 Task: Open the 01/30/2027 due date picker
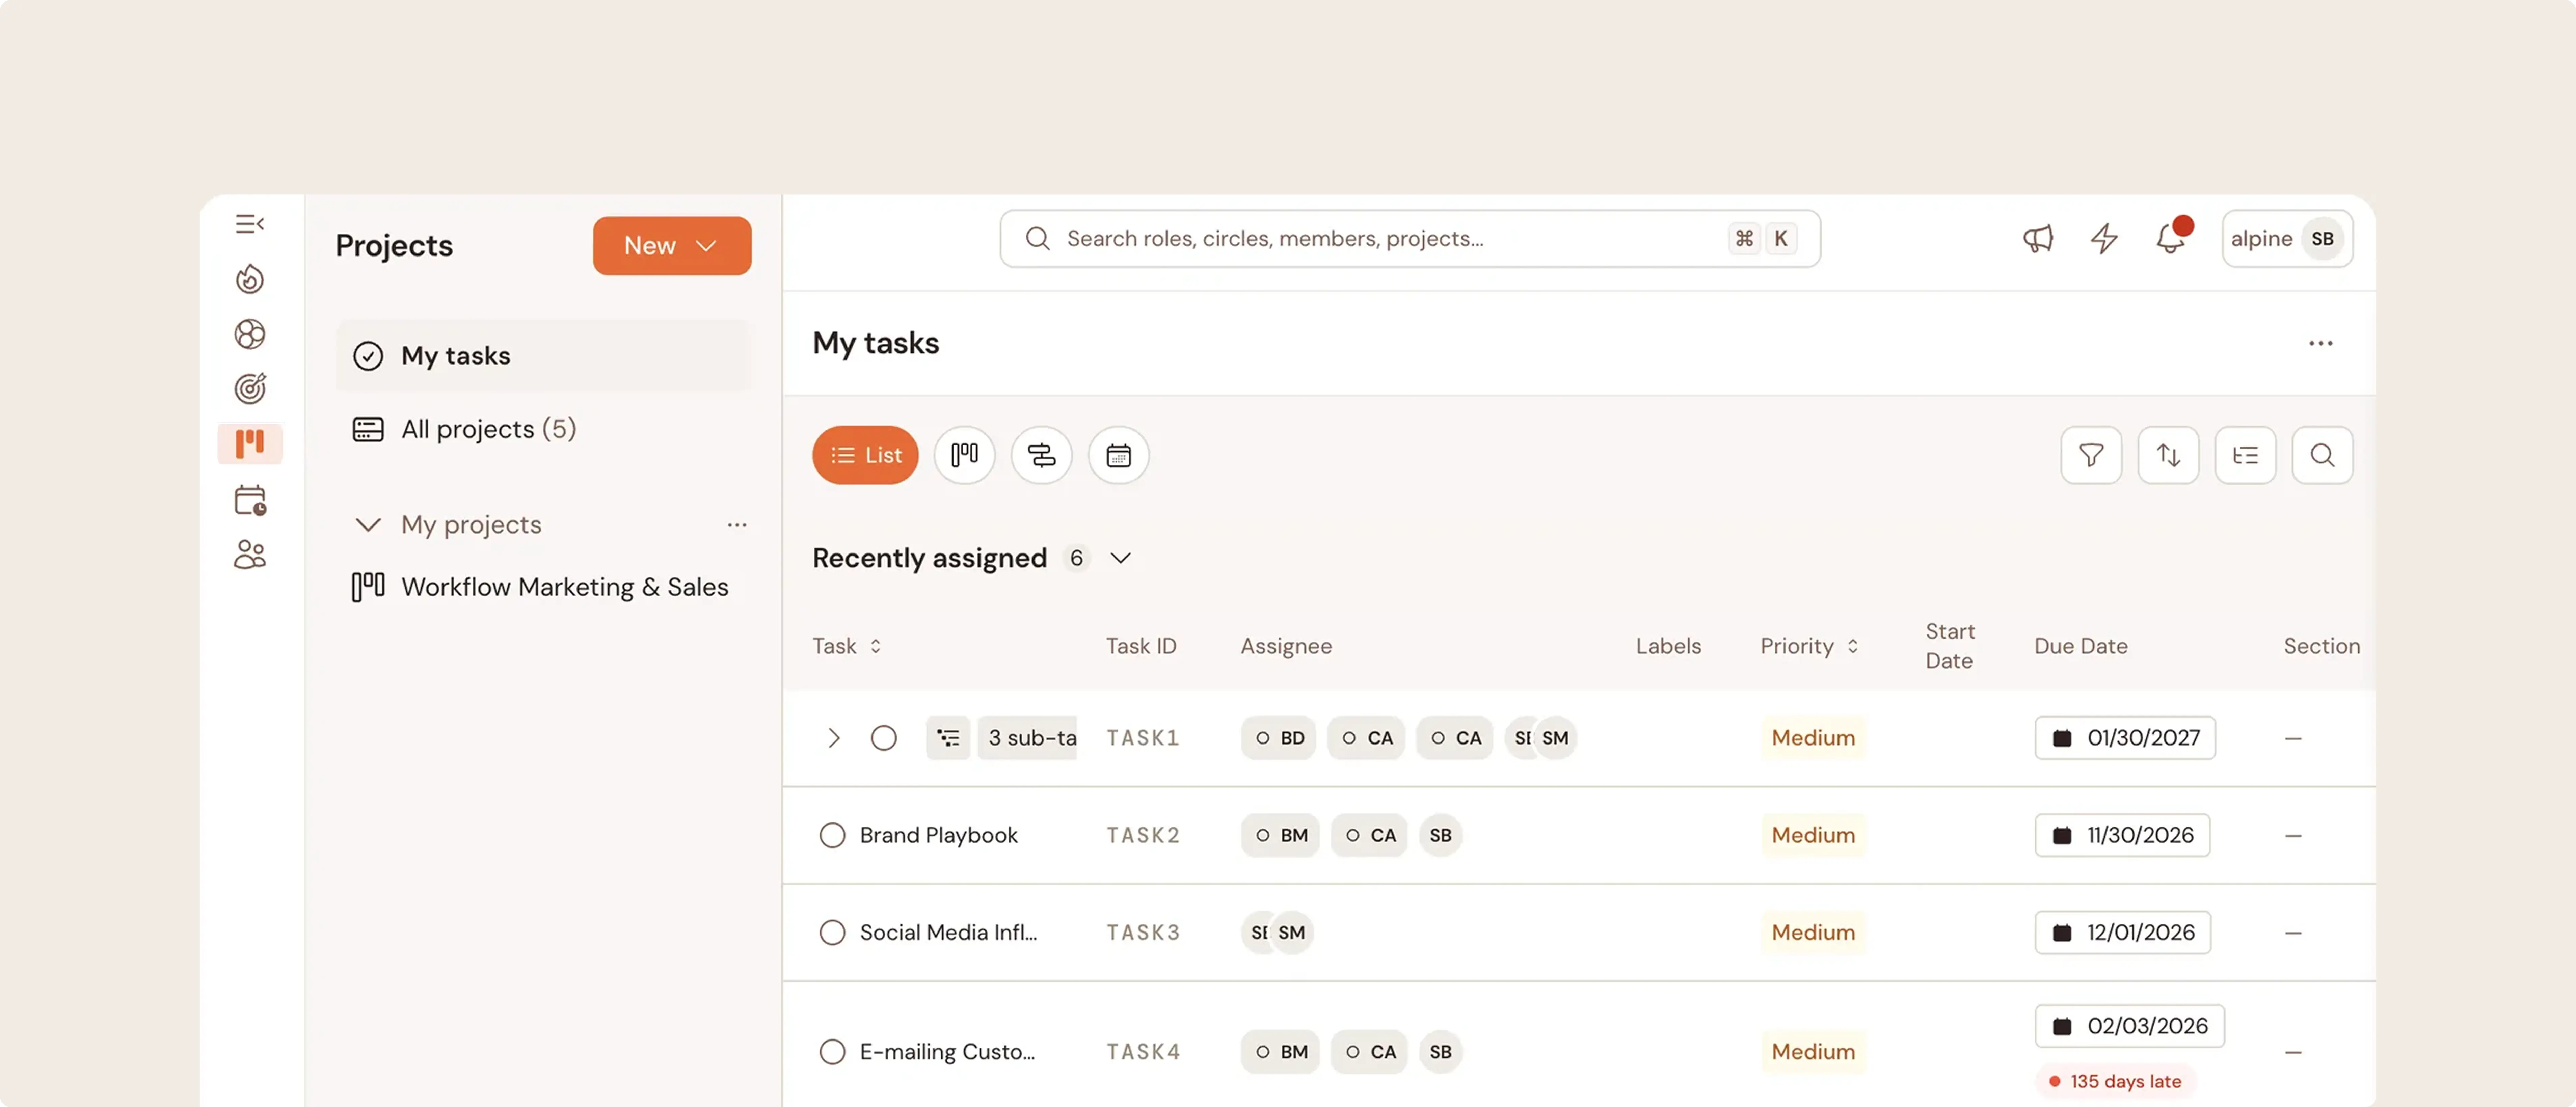coord(2125,738)
